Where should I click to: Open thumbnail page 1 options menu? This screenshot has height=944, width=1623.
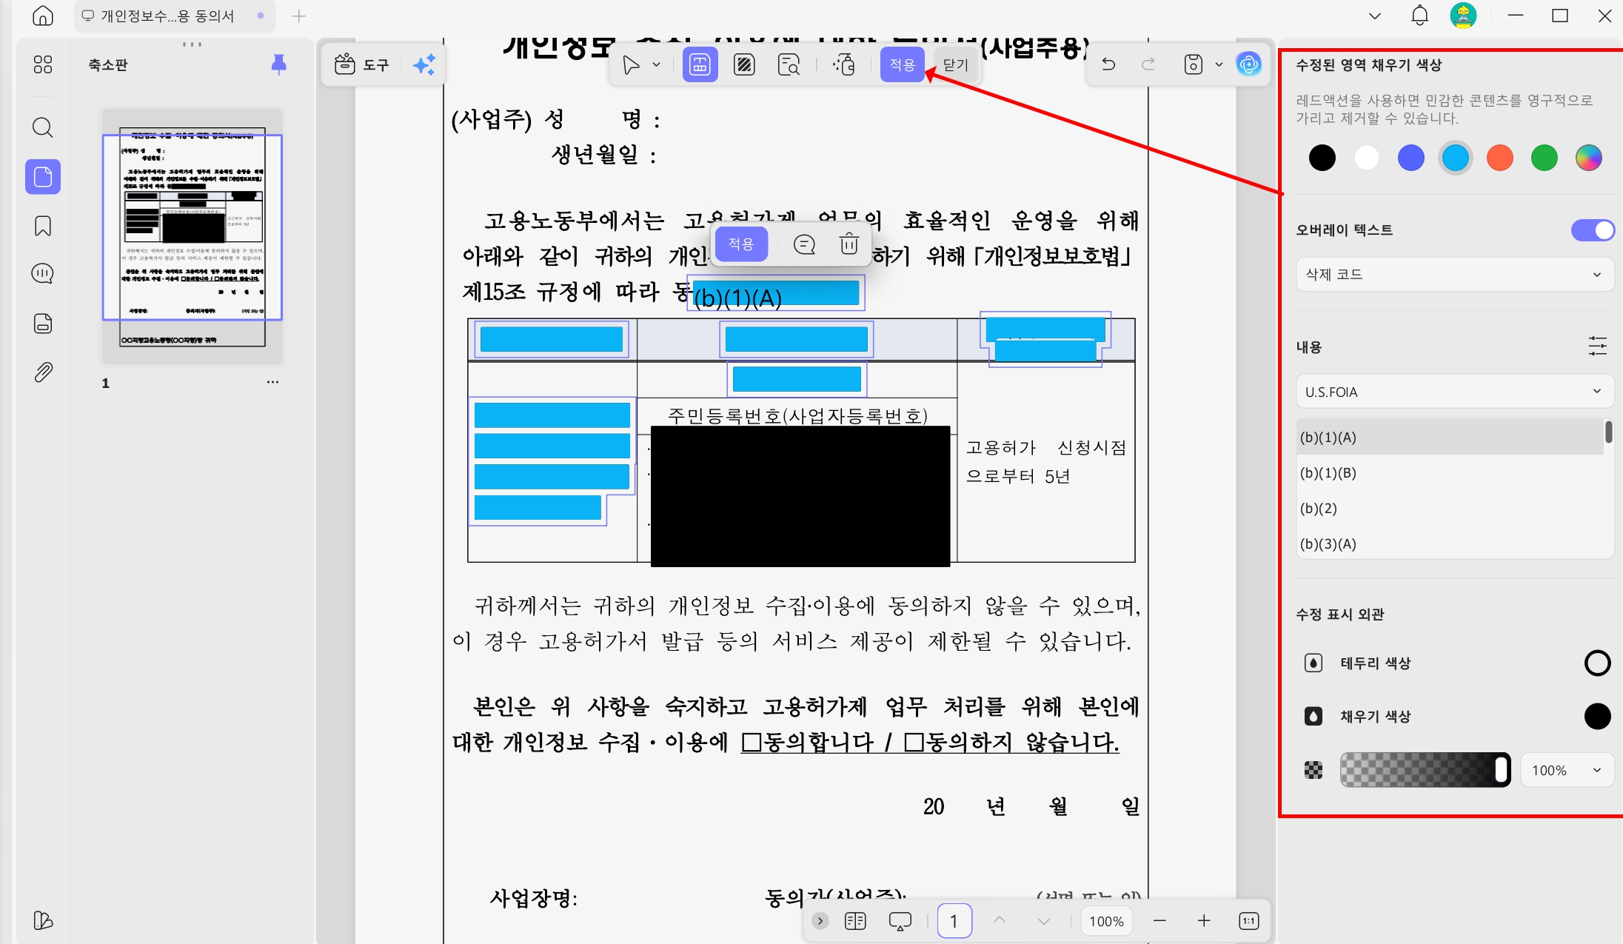272,382
